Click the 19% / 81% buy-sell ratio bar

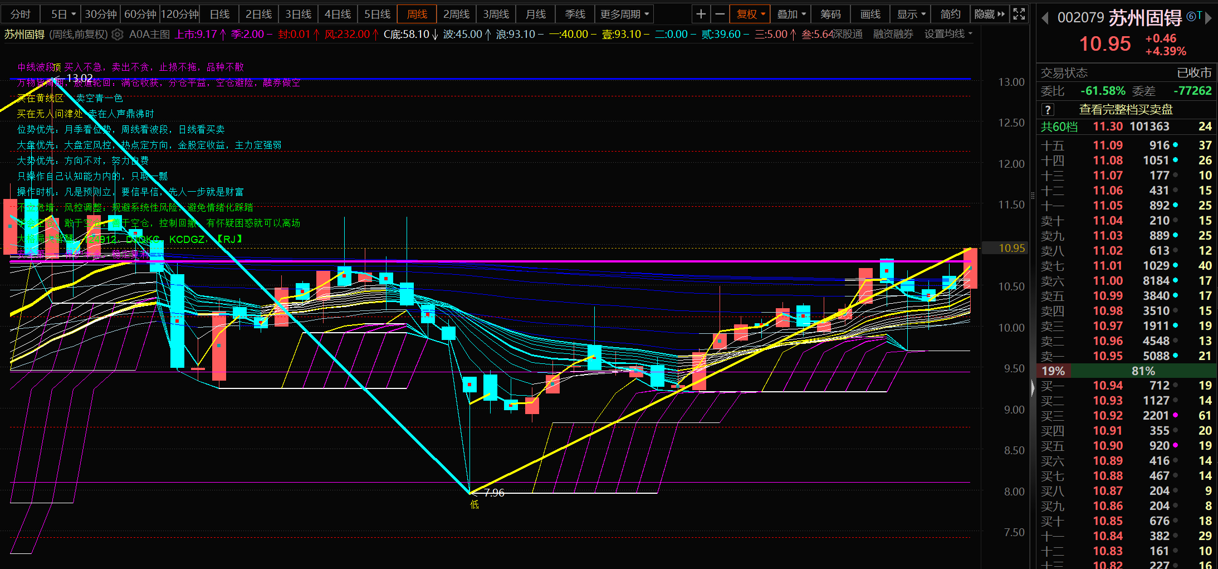pyautogui.click(x=1127, y=371)
